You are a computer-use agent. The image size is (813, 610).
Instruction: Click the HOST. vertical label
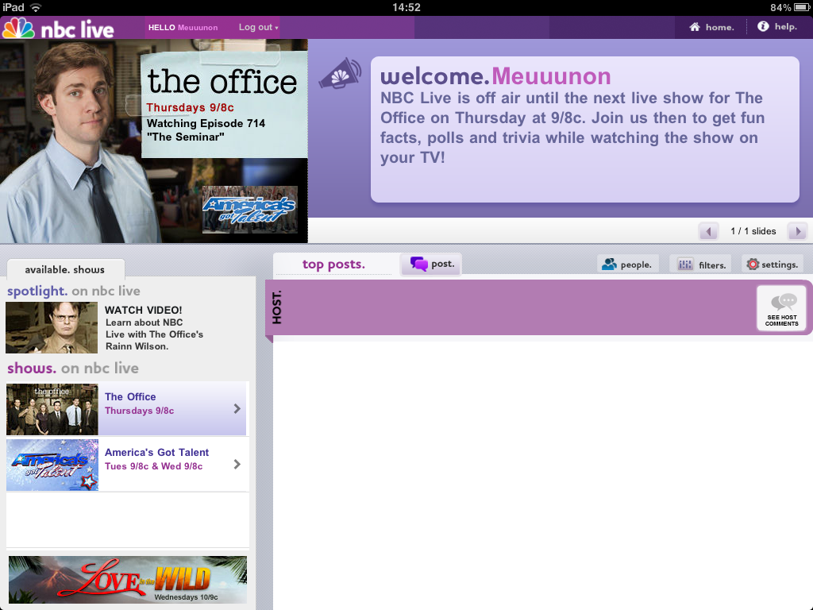pyautogui.click(x=277, y=307)
